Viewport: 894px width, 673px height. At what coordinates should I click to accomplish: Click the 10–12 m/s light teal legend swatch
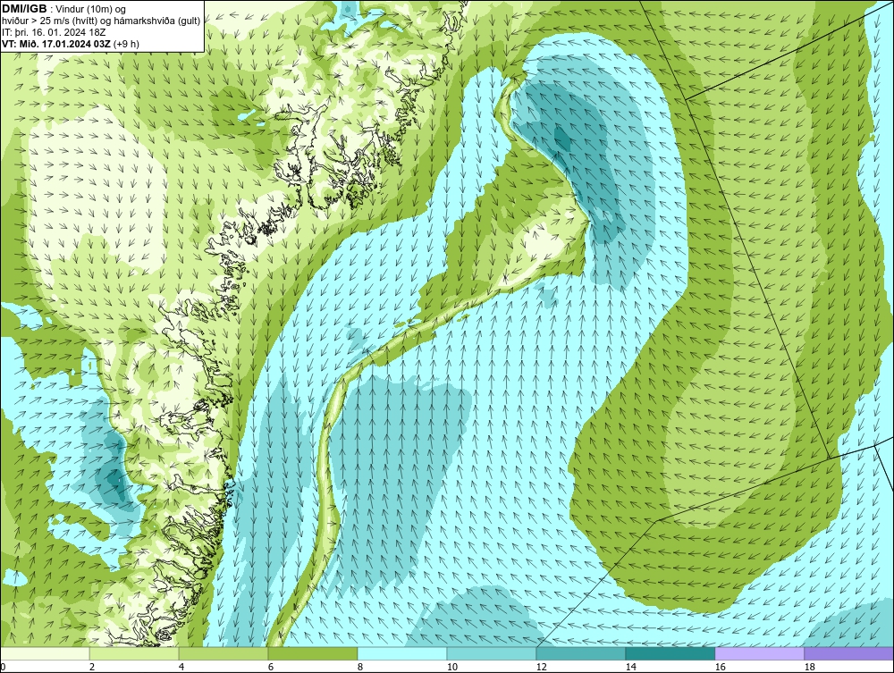pyautogui.click(x=492, y=653)
